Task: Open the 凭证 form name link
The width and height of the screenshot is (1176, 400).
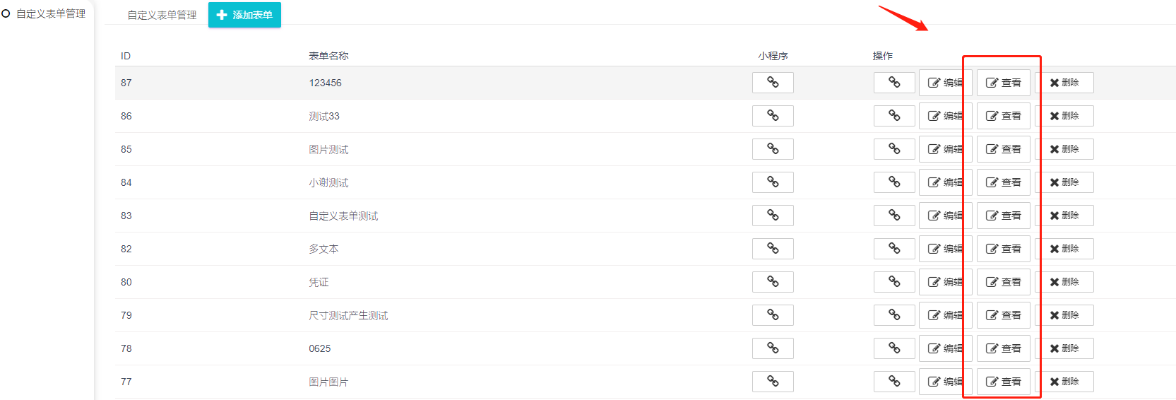Action: tap(319, 282)
